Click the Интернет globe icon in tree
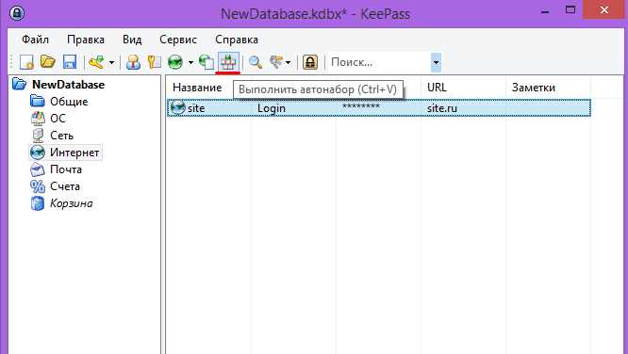628x354 pixels. coord(38,153)
